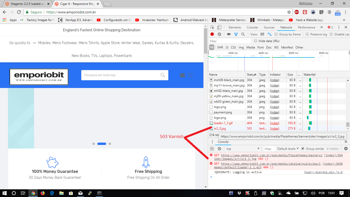Toggle the network filter funnel icon

tap(236, 34)
